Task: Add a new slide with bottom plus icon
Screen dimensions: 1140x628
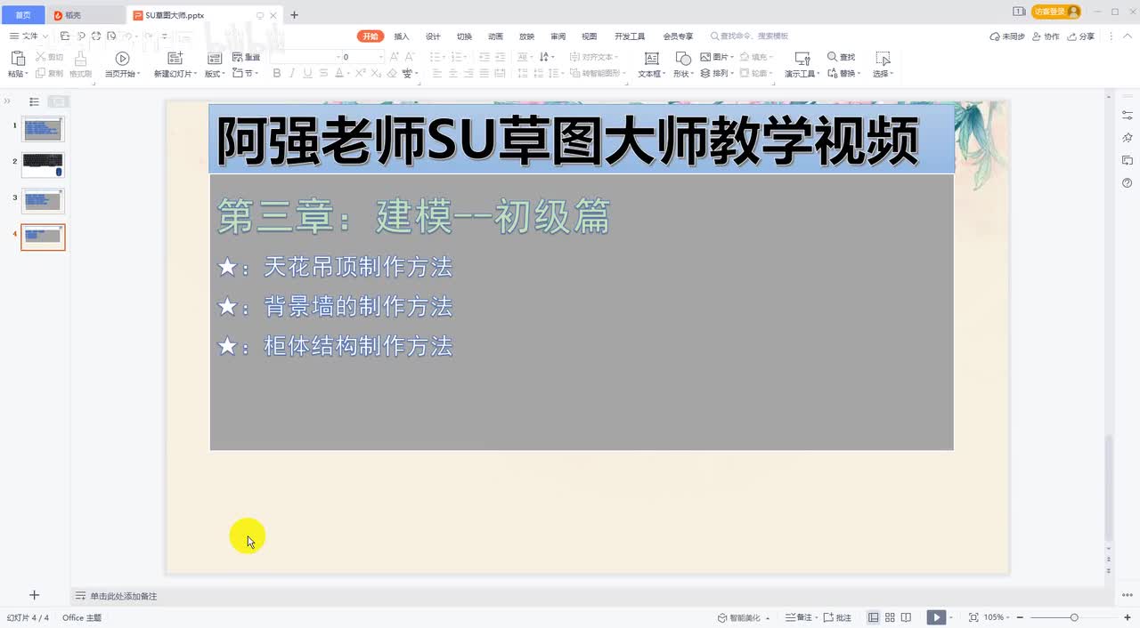Action: [x=34, y=595]
